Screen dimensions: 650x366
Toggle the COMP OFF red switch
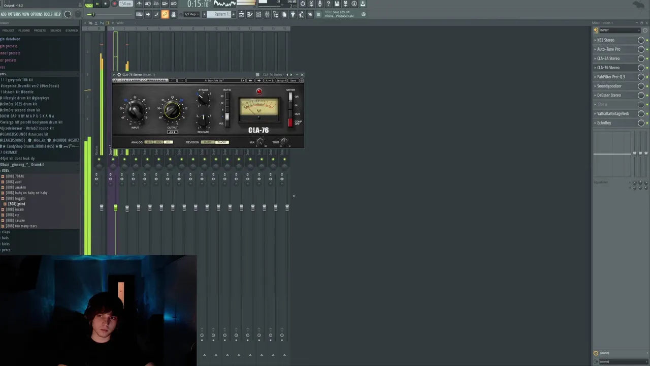coord(290,123)
